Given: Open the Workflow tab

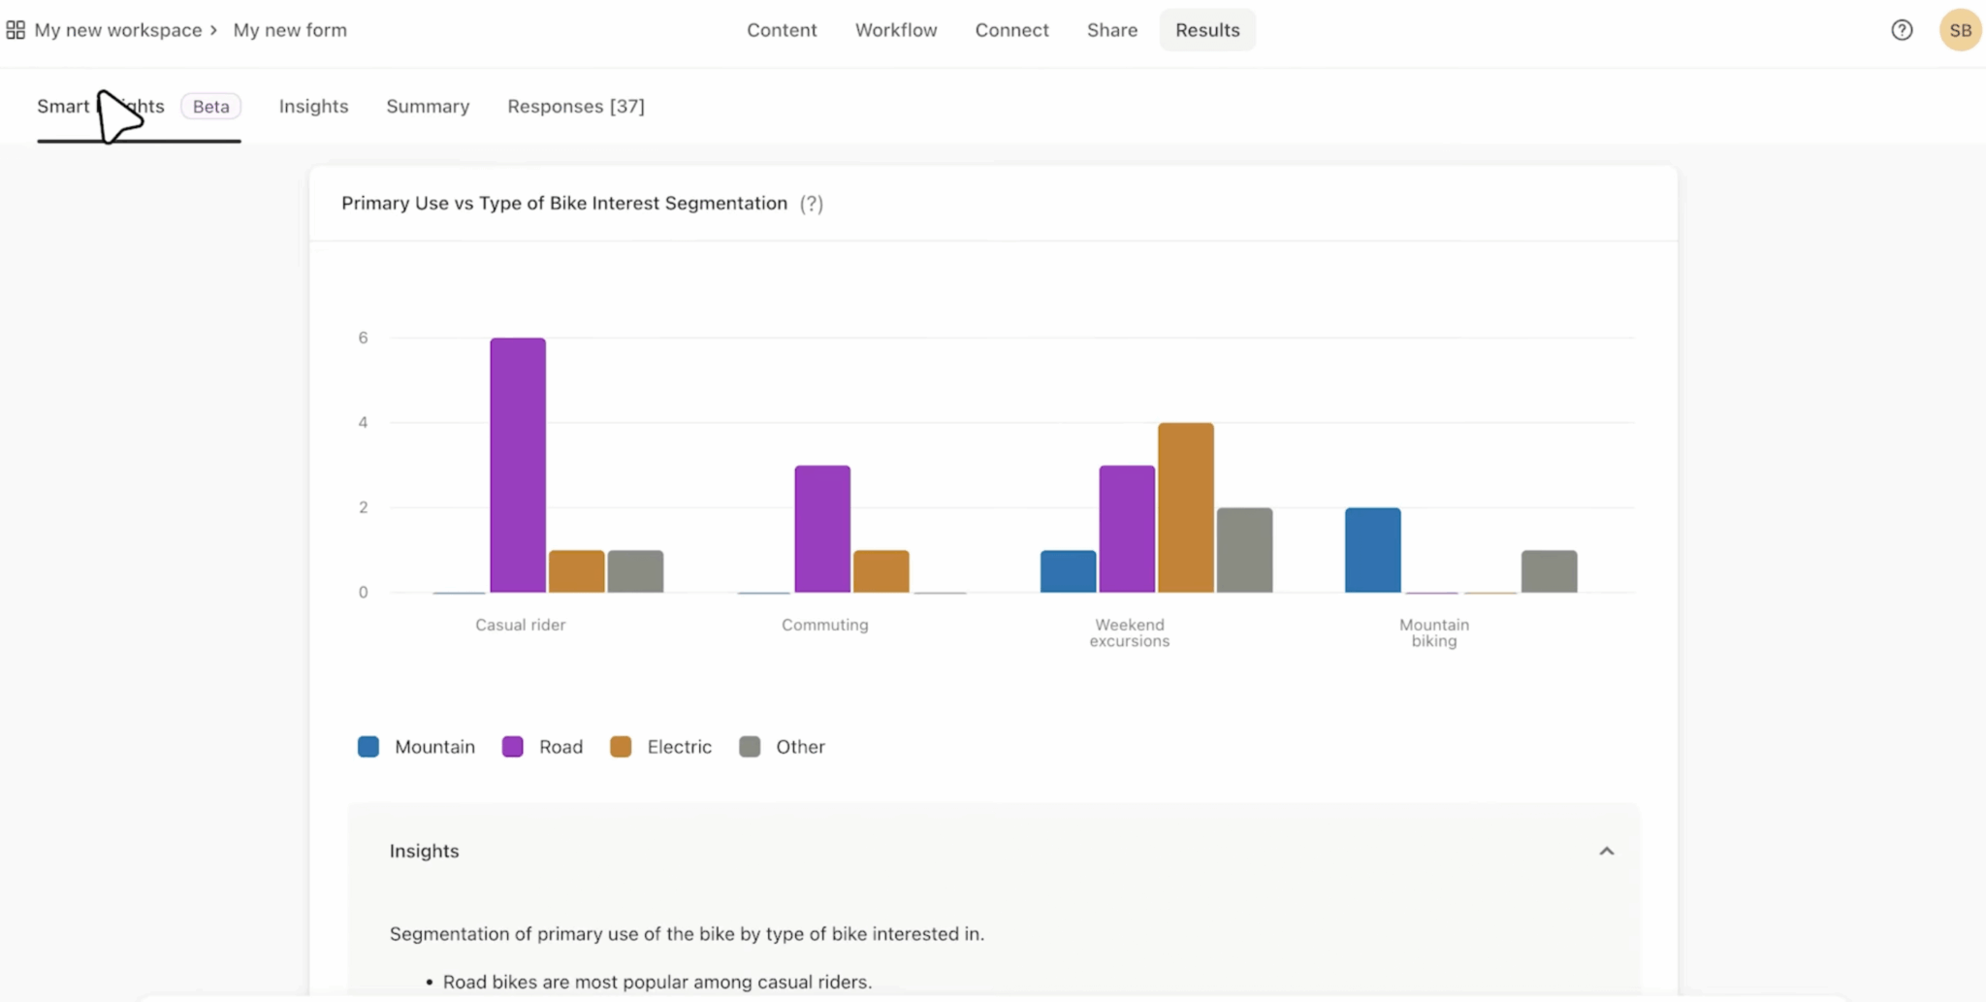Looking at the screenshot, I should [x=896, y=30].
